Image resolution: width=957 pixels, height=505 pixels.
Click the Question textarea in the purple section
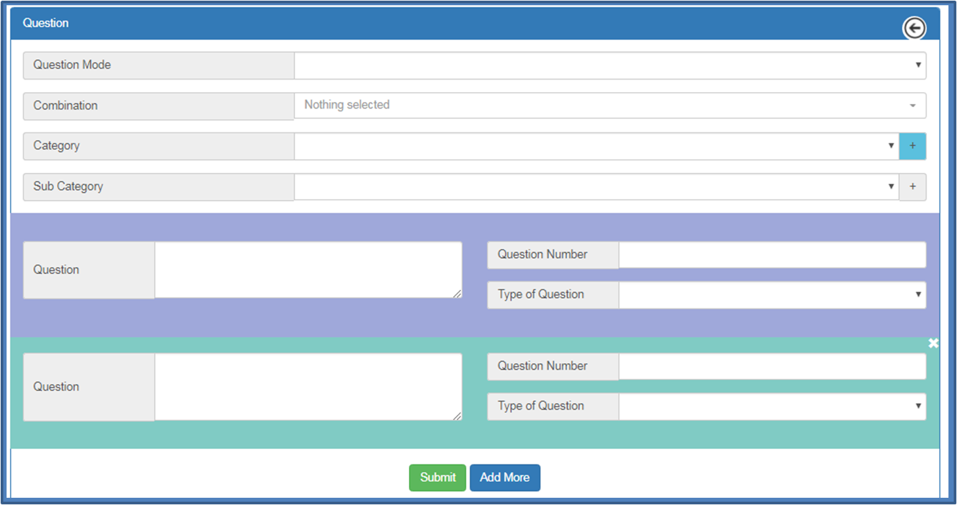coord(308,270)
